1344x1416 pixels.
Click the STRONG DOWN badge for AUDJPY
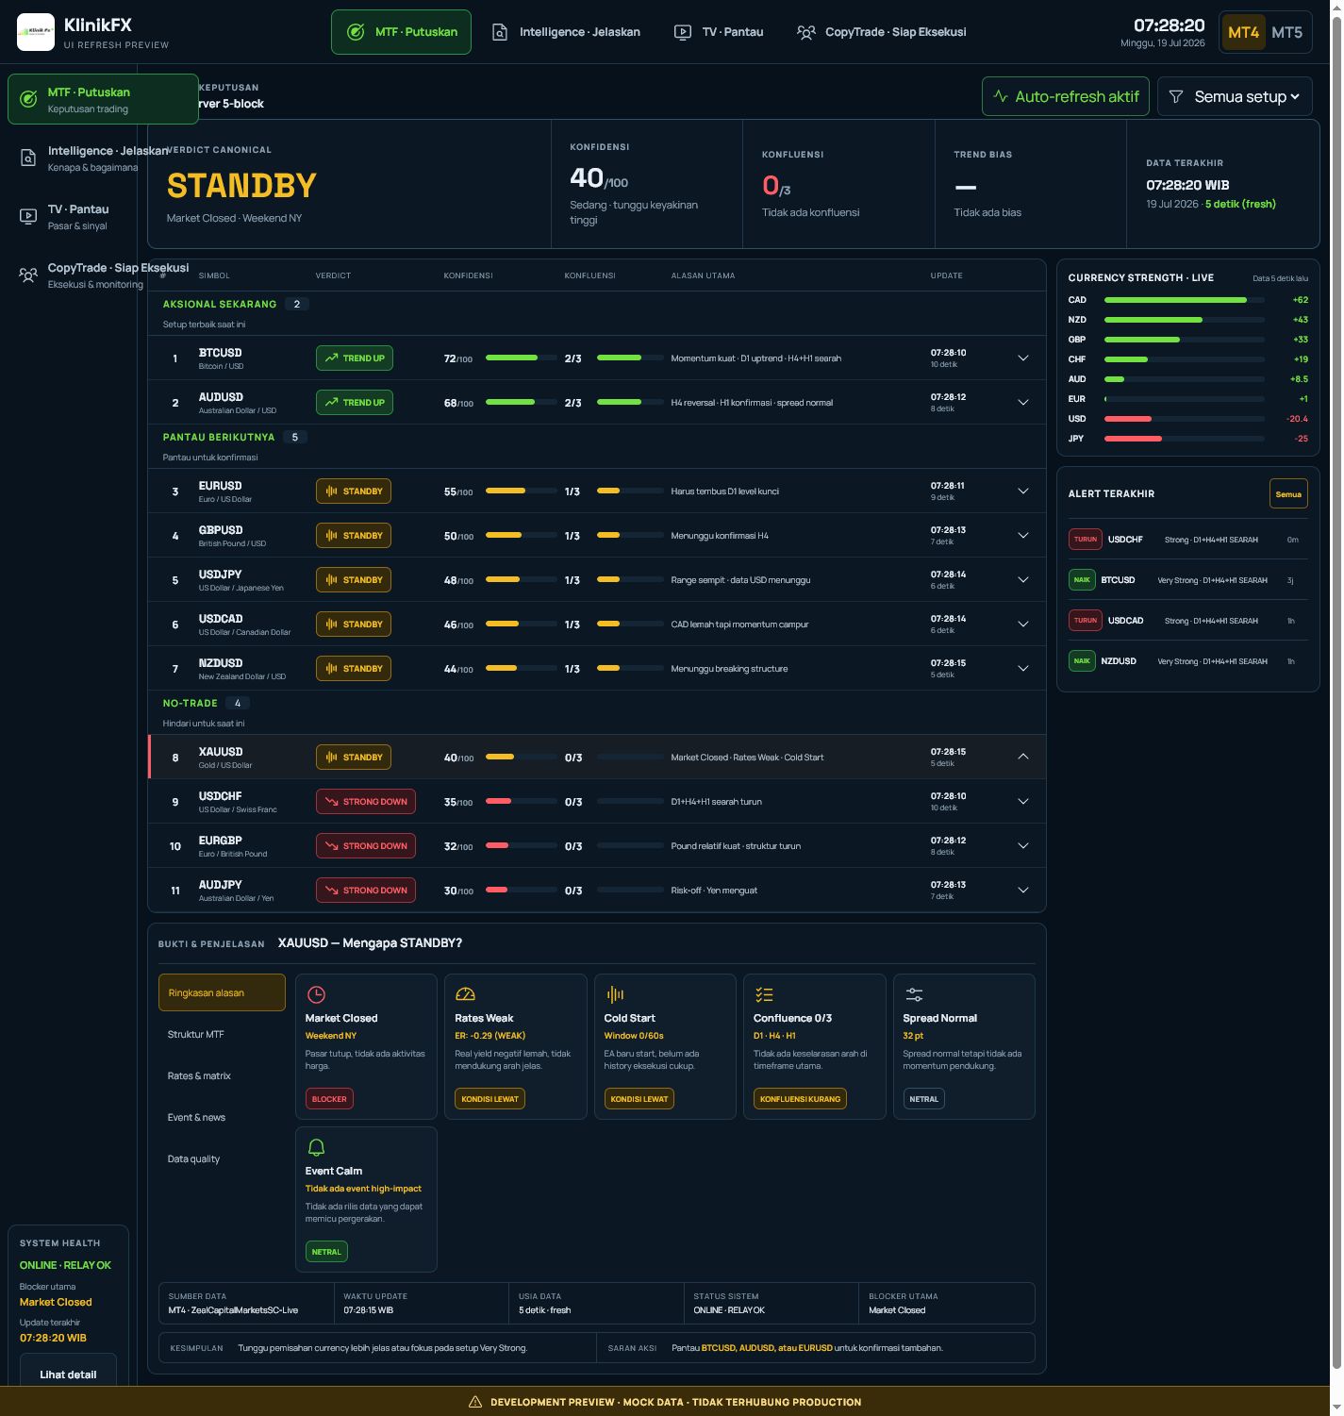coord(366,891)
